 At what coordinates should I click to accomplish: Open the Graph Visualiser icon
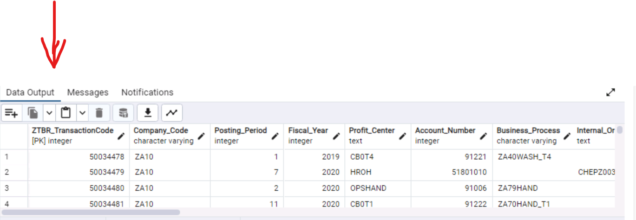pos(172,113)
